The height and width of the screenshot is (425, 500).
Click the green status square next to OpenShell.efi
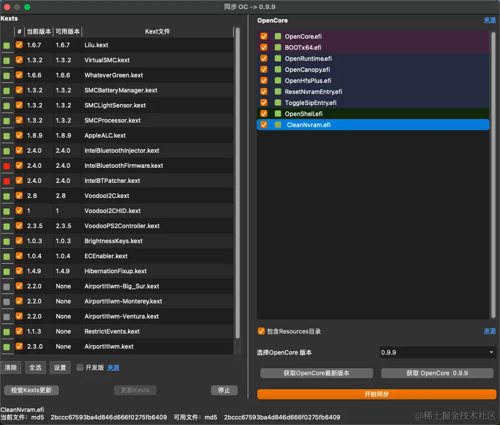[x=278, y=114]
